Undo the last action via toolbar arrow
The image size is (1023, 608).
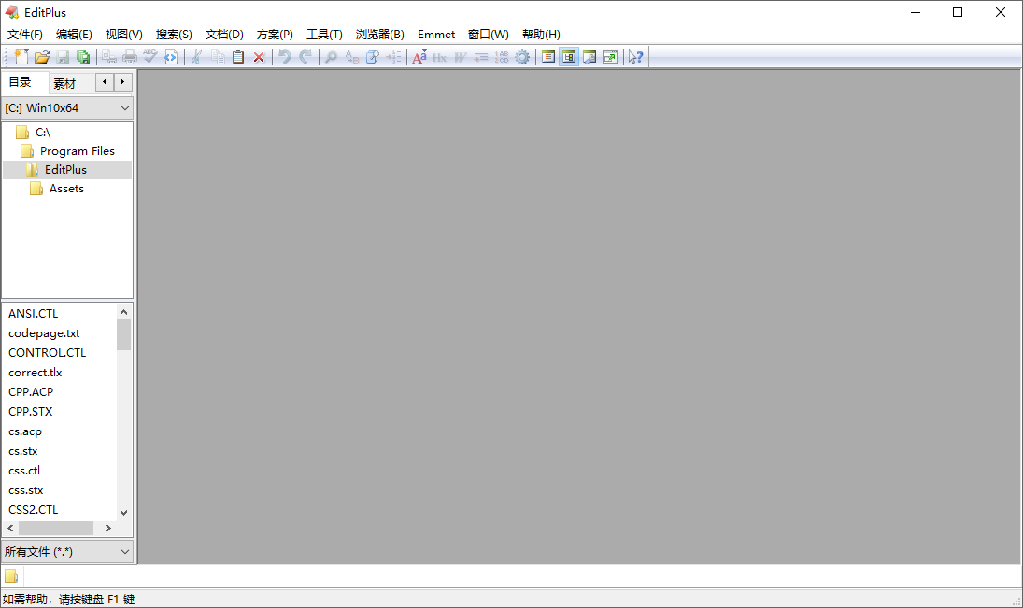pos(285,57)
